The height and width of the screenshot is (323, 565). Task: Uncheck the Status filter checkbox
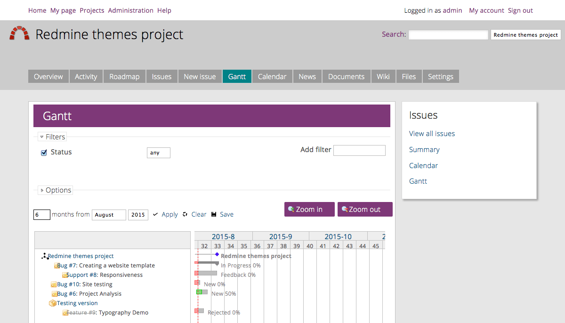coord(44,153)
